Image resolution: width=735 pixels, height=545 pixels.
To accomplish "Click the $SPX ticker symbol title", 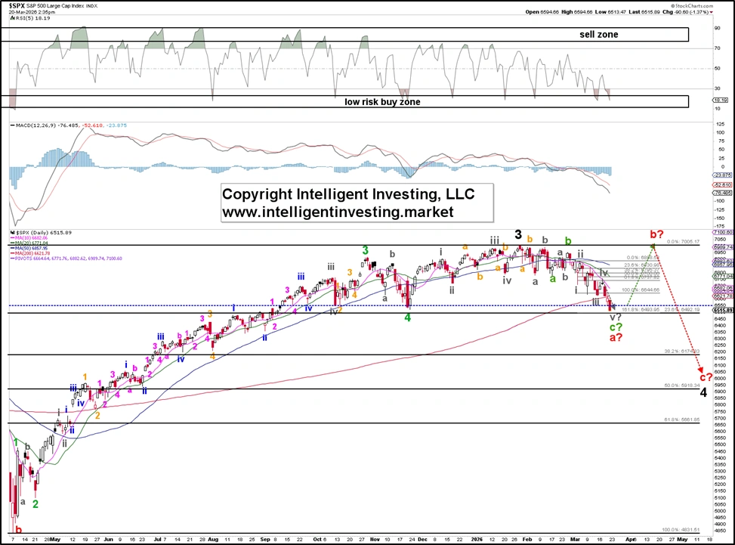I will [x=18, y=5].
